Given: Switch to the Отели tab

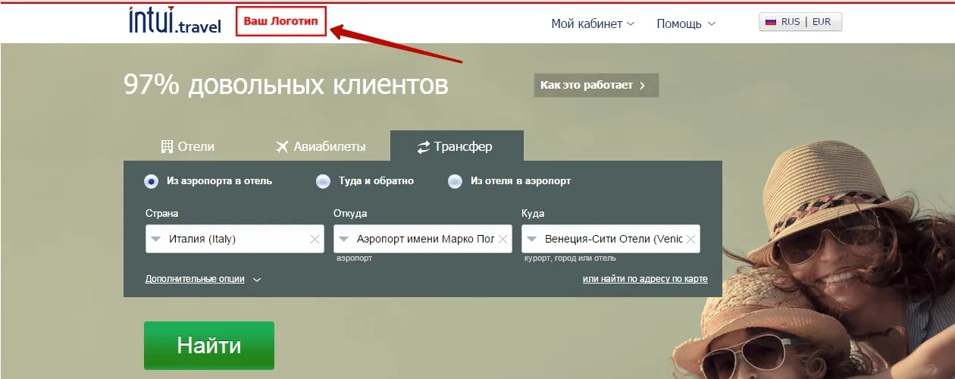Looking at the screenshot, I should tap(188, 146).
